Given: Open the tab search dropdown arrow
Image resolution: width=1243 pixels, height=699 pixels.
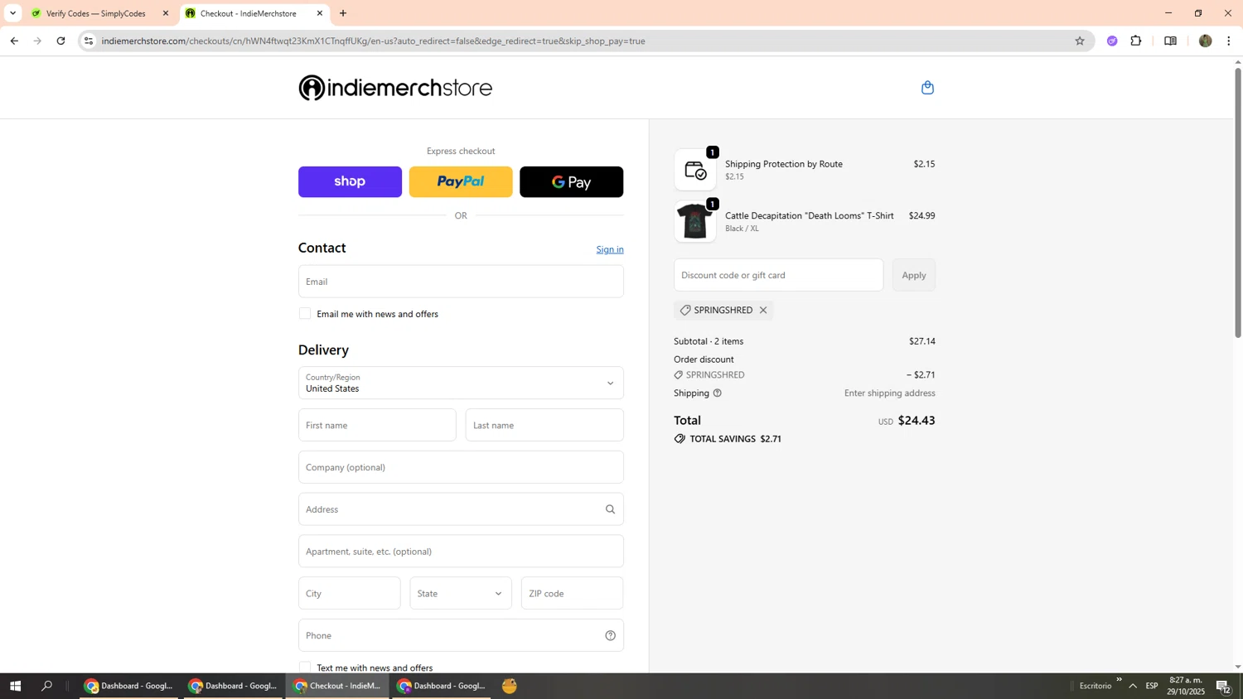Looking at the screenshot, I should tap(12, 13).
